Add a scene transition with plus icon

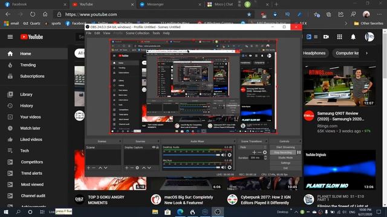(x=254, y=153)
